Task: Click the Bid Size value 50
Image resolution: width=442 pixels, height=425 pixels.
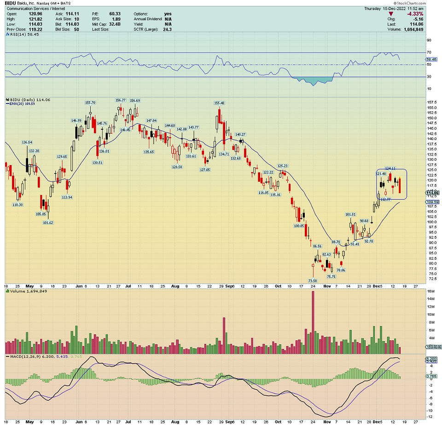Action: pos(77,29)
